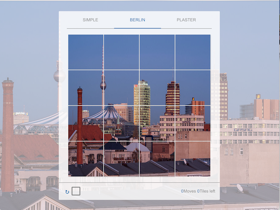
Task: Open the PLASTER tab
Action: [x=186, y=20]
